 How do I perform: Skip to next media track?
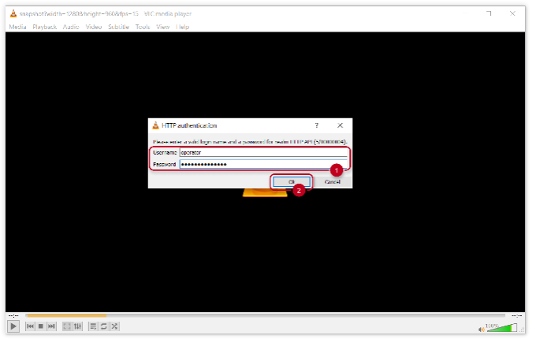(x=52, y=326)
